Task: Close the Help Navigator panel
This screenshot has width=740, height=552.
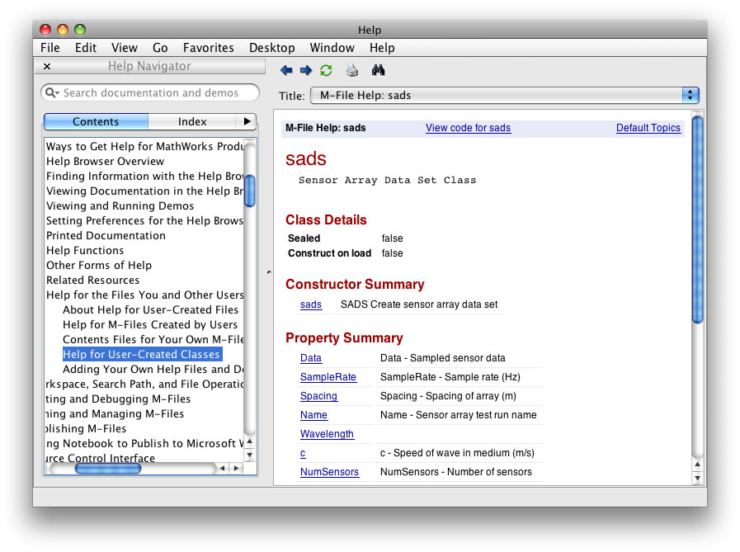Action: pos(47,67)
